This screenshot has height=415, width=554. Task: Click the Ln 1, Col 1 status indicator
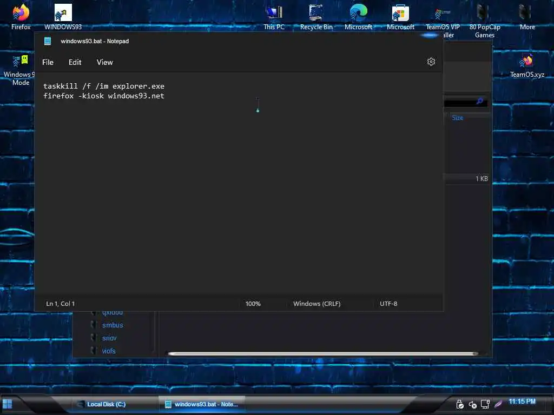click(61, 304)
